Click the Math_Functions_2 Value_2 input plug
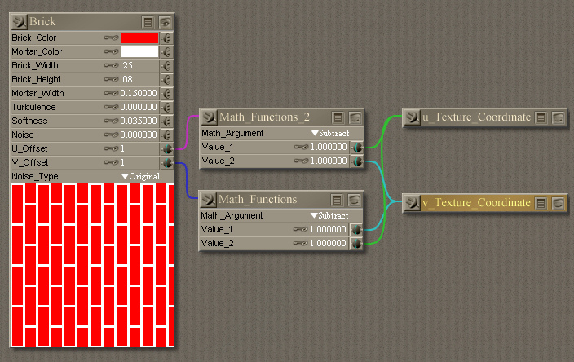The width and height of the screenshot is (574, 362). (x=357, y=161)
